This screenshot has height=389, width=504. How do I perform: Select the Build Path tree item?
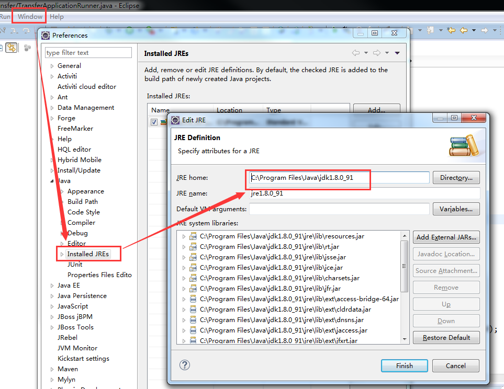[x=83, y=202]
